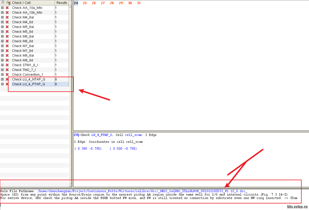Expand the Check Convention_1 row

2,75
